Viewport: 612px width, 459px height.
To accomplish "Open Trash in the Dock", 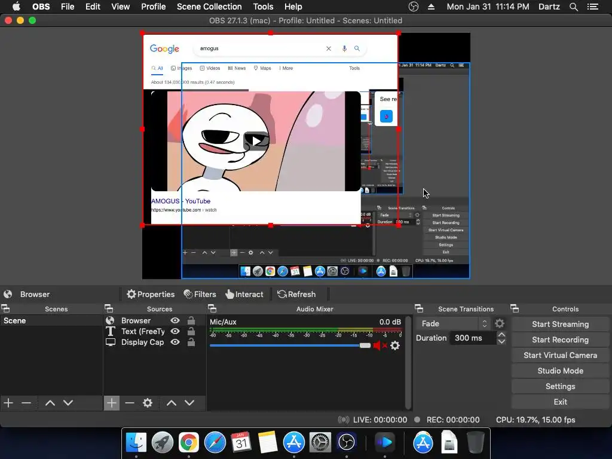I will [x=476, y=443].
